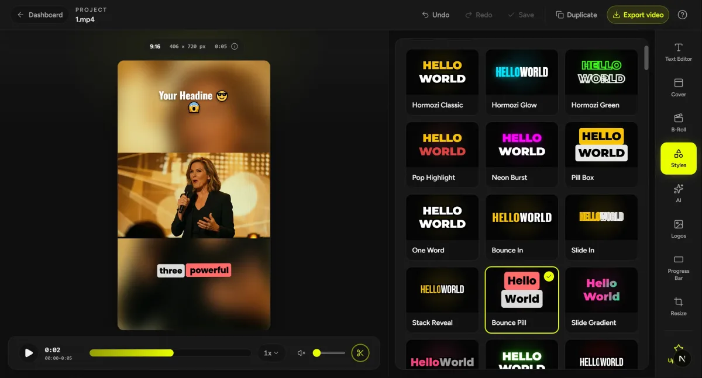Duplicate the project
Image resolution: width=702 pixels, height=378 pixels.
coord(576,15)
